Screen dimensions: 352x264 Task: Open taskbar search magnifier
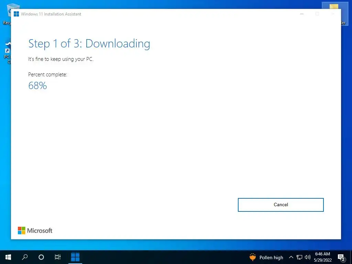(25, 257)
